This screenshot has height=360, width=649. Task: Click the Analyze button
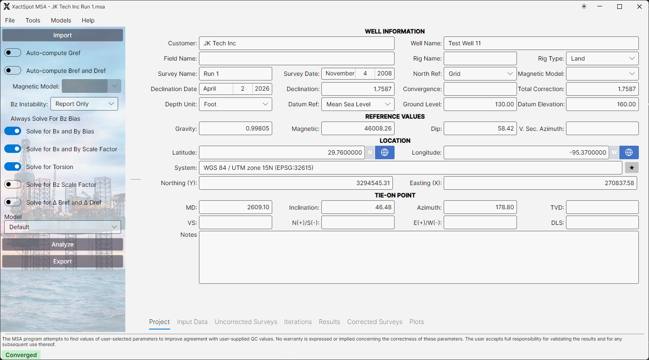point(62,244)
